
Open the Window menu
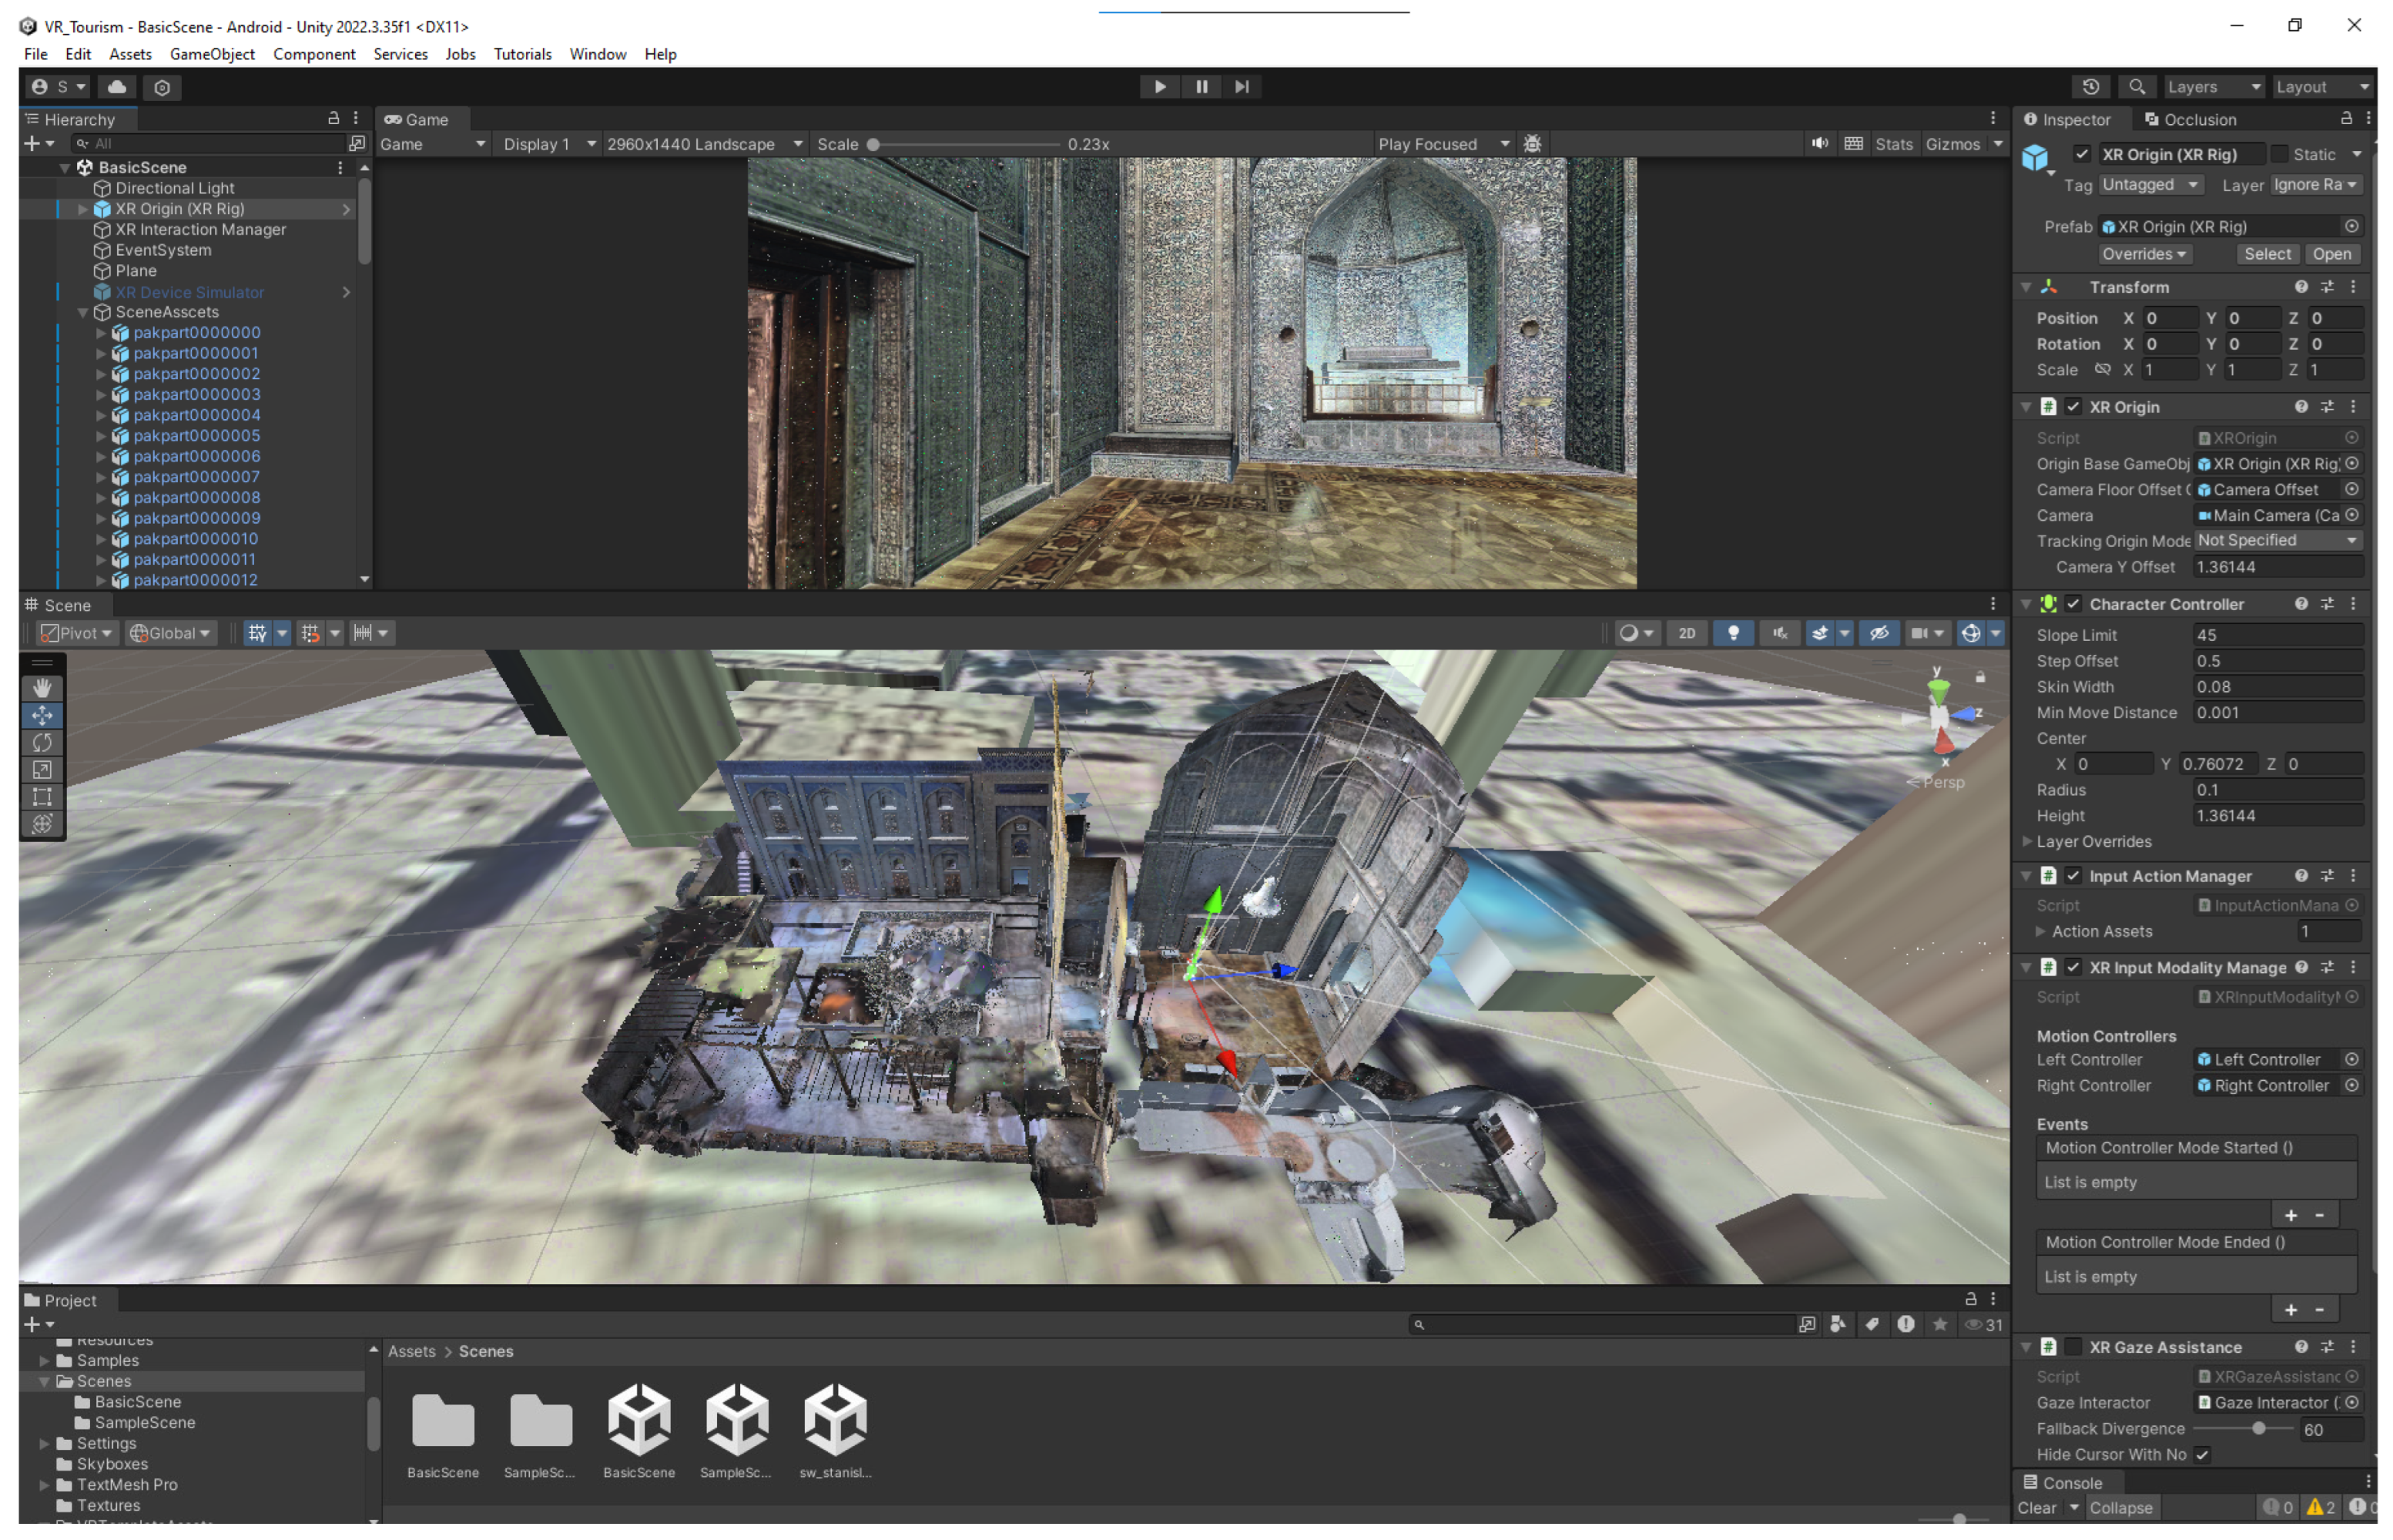(x=598, y=54)
